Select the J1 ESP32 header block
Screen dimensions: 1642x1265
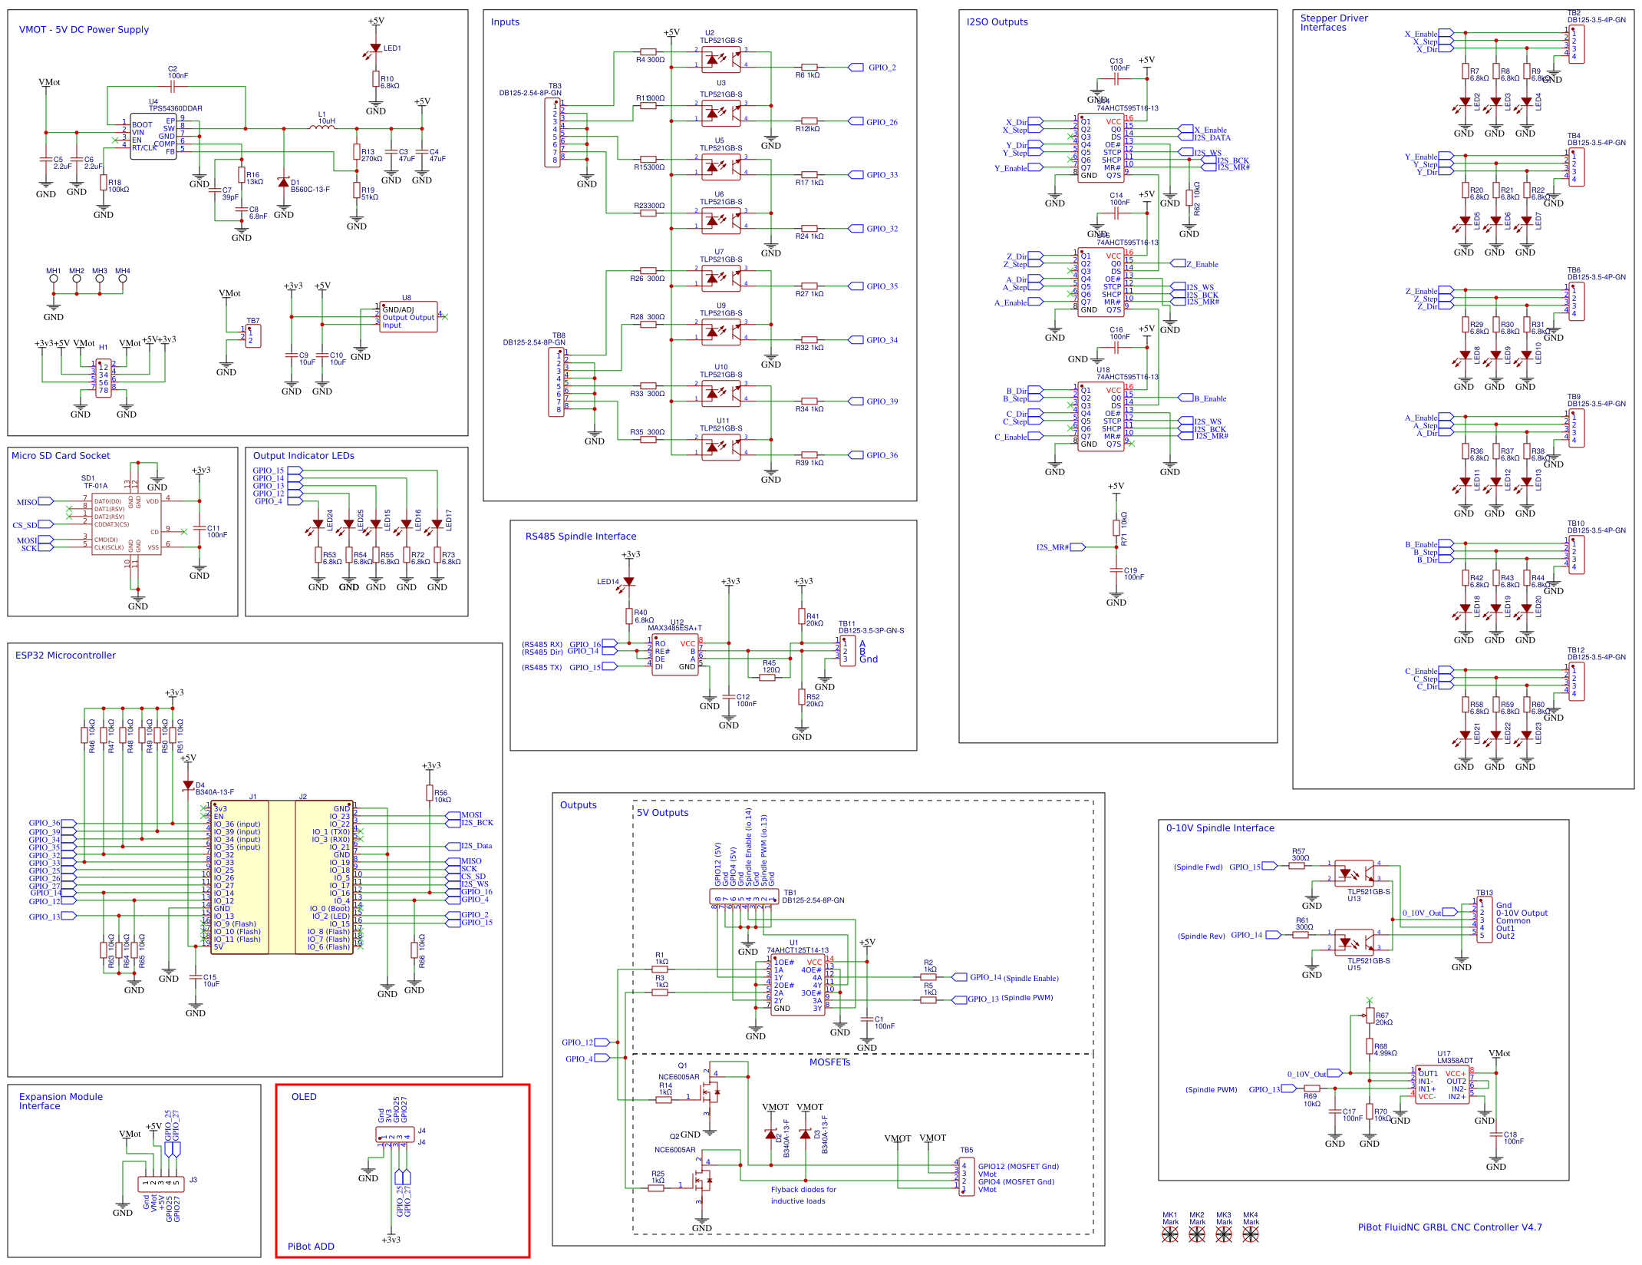click(x=239, y=877)
